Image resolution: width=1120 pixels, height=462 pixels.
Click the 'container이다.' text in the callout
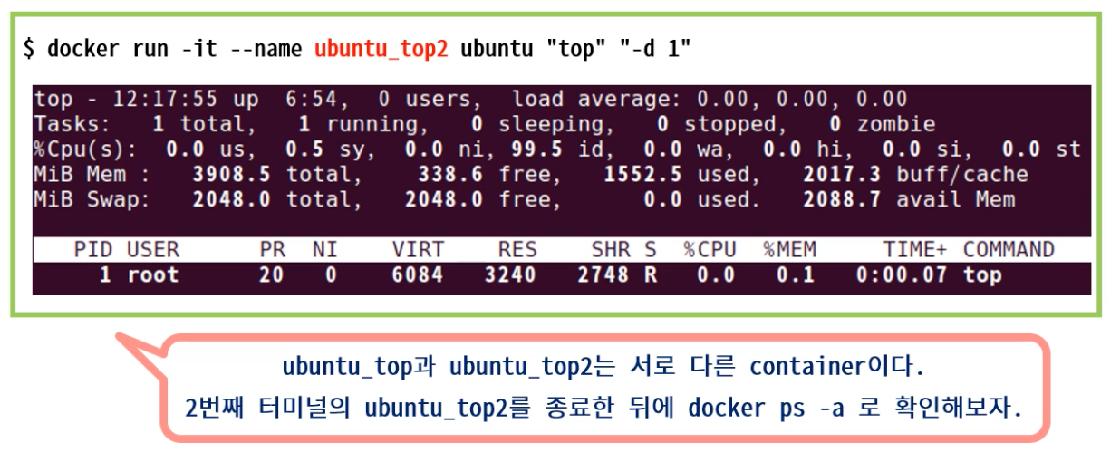point(837,367)
